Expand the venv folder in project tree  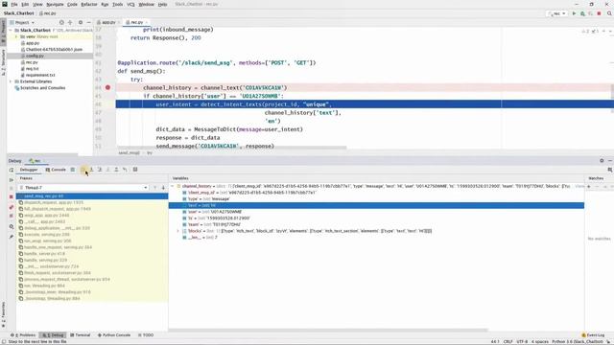click(x=16, y=36)
